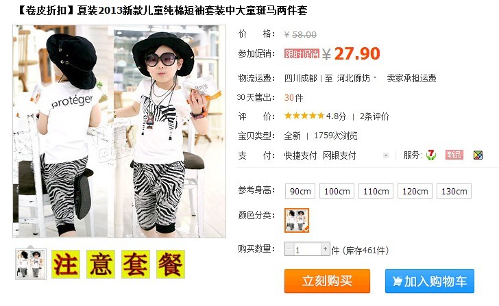Select the 注 yellow thumbnail image

tap(66, 264)
